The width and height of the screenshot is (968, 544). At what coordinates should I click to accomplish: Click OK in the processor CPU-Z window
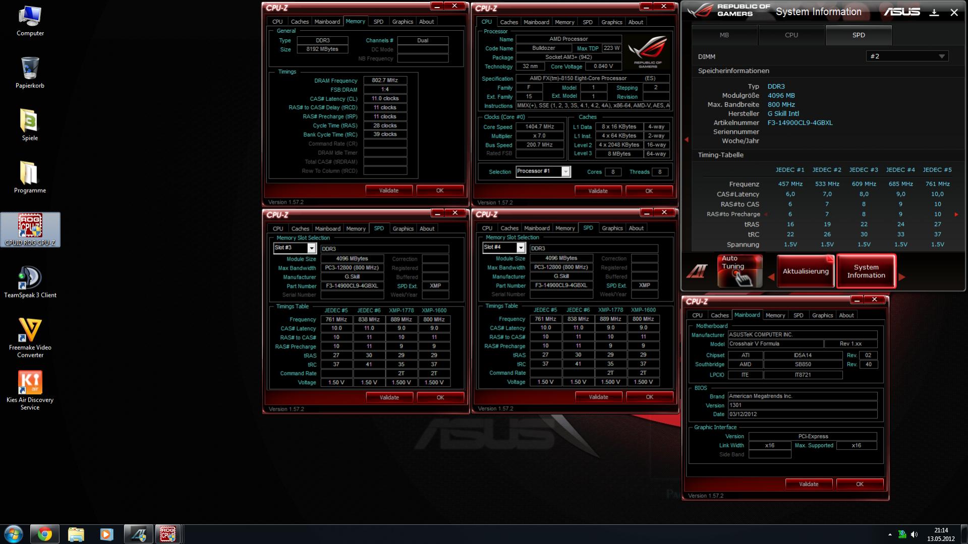click(x=649, y=191)
